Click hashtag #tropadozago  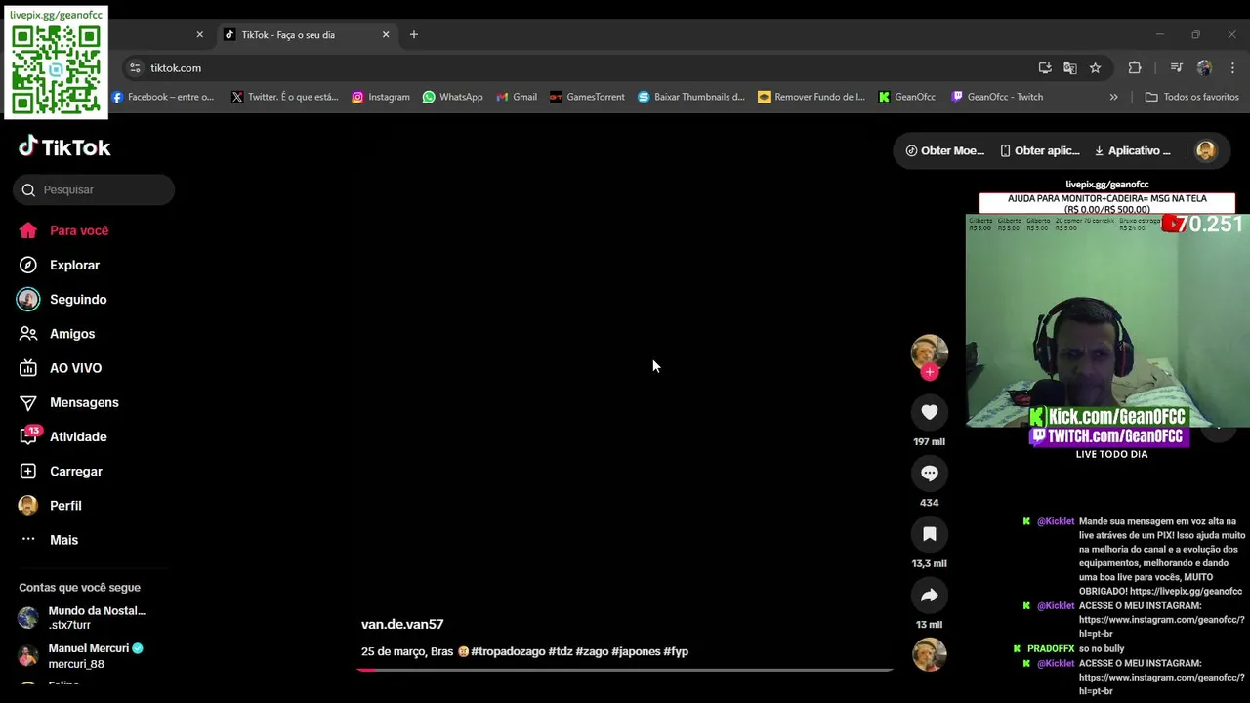(x=508, y=651)
